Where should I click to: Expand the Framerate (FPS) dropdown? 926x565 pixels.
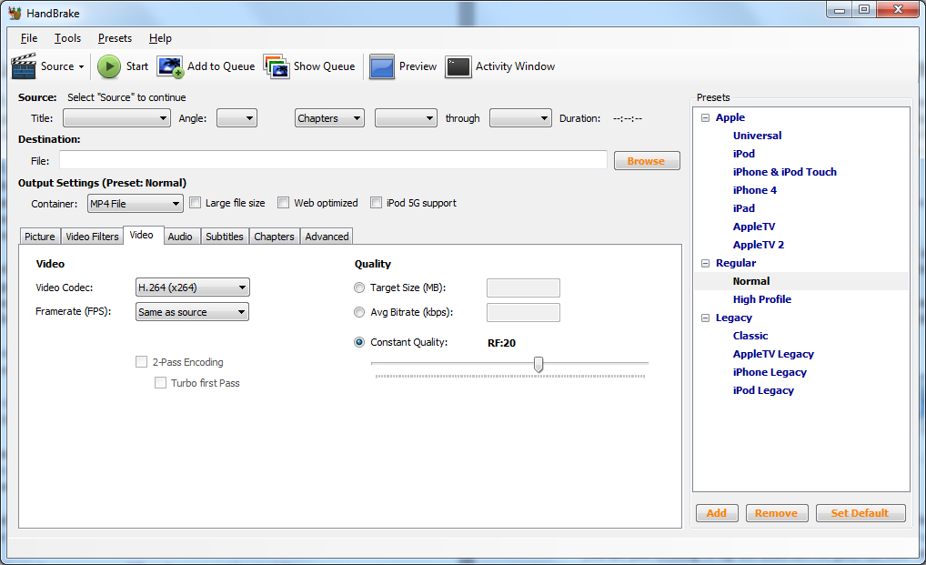click(x=192, y=312)
